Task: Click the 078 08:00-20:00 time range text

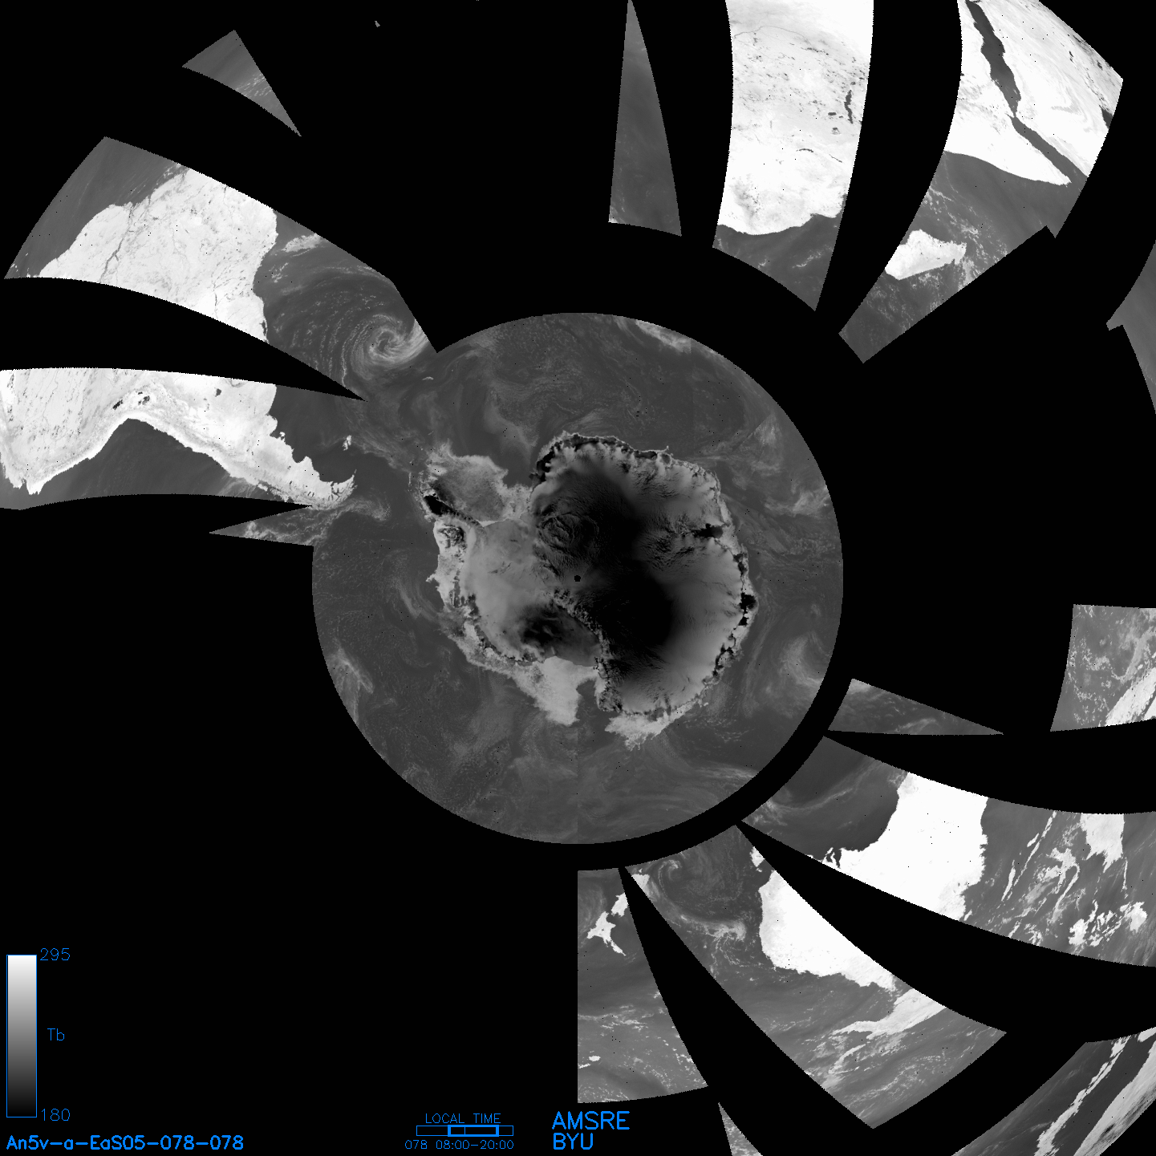Action: [x=460, y=1145]
